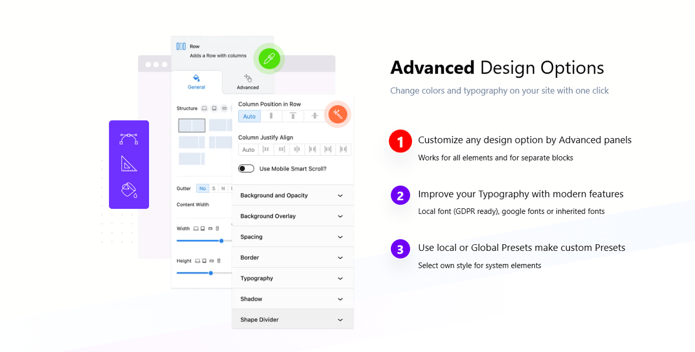
Task: Click the laptop device icon beside Structure
Action: [204, 108]
